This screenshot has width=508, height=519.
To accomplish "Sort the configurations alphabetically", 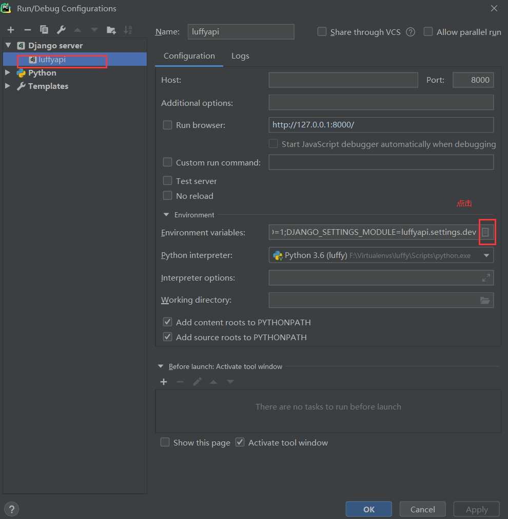I will point(128,30).
